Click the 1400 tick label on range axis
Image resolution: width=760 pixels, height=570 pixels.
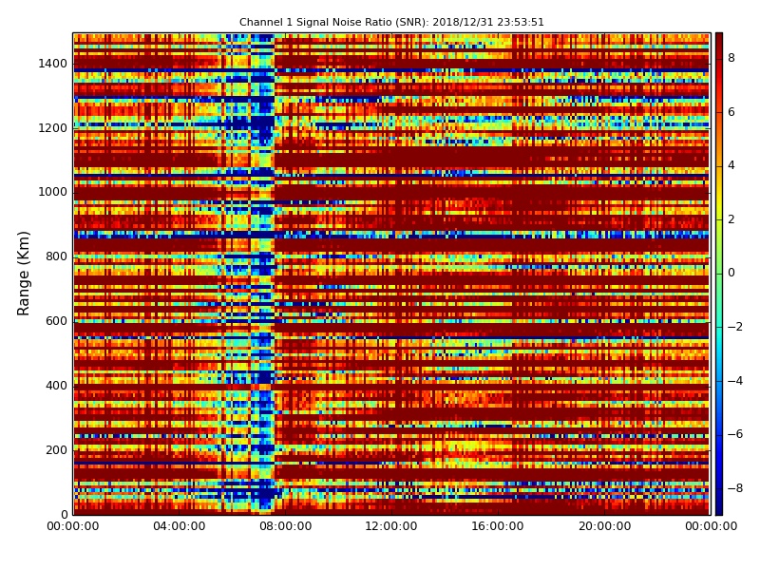(x=53, y=64)
